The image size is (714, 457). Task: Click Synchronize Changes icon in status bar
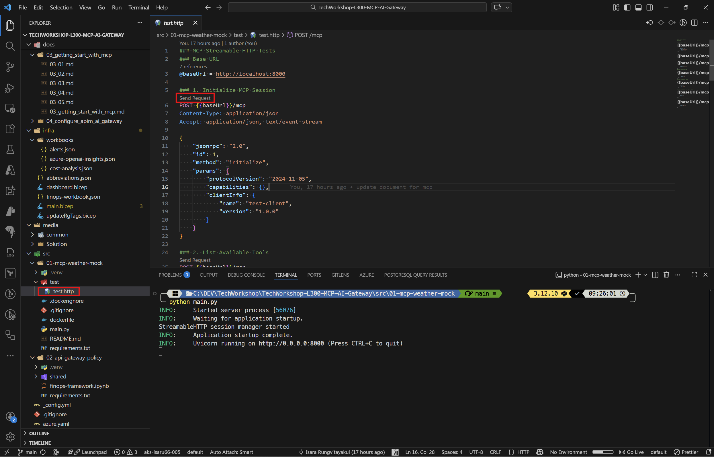point(43,452)
